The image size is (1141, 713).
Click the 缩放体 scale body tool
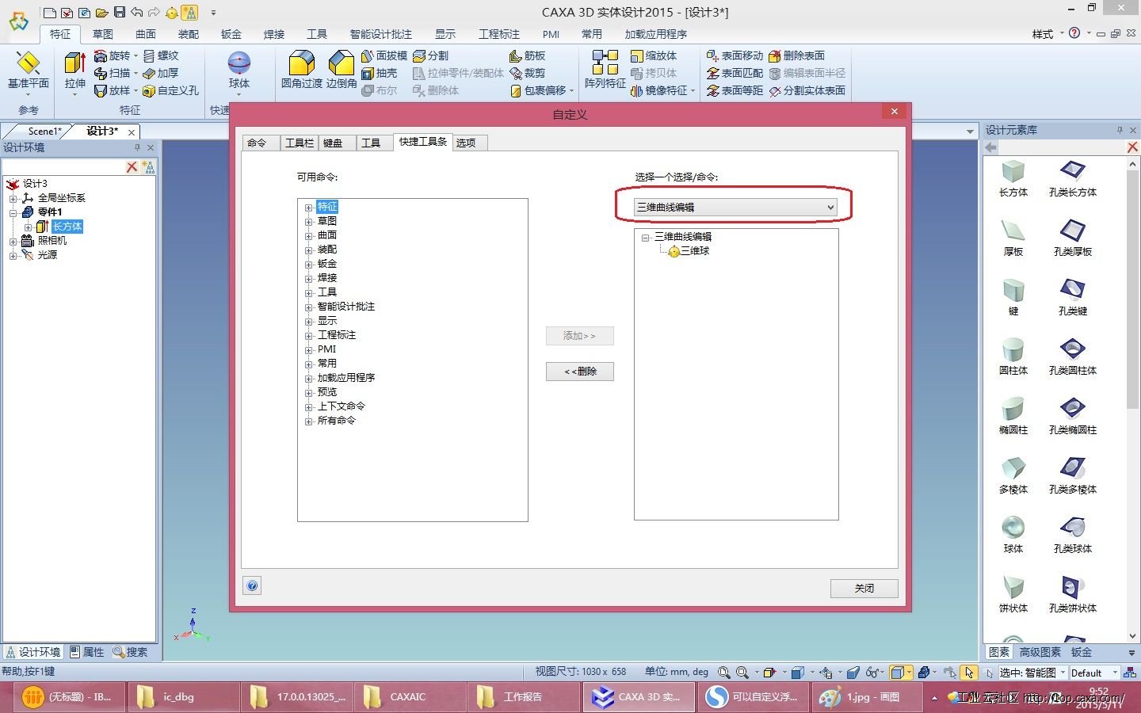click(654, 55)
